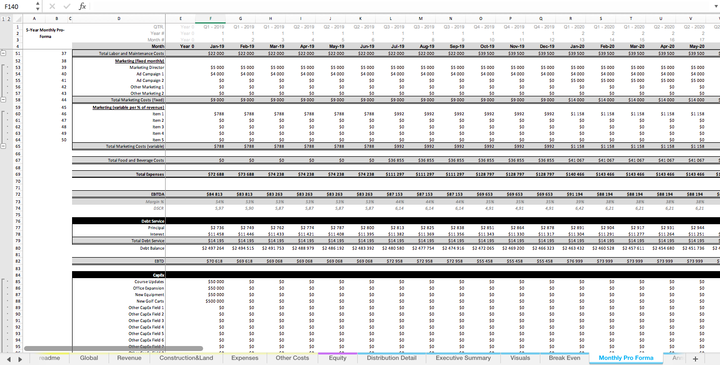Cancel cell entry with the X icon
This screenshot has height=365, width=720.
(53, 6)
